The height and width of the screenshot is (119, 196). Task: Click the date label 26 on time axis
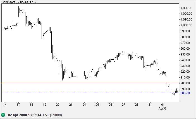110,105
